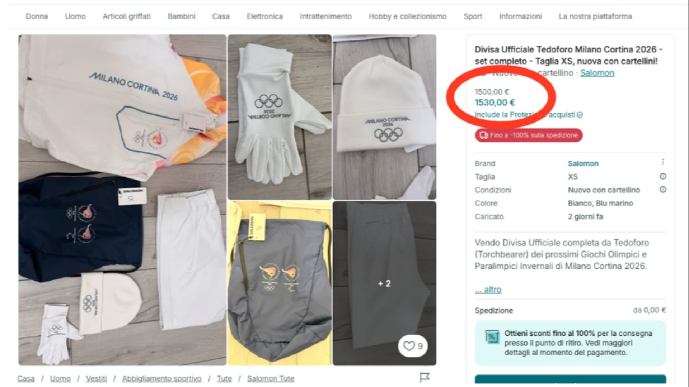The image size is (689, 387).
Task: Open the white beanie photo thumbnail
Action: [x=384, y=117]
